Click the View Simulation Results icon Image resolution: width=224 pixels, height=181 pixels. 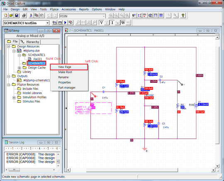tap(71, 22)
